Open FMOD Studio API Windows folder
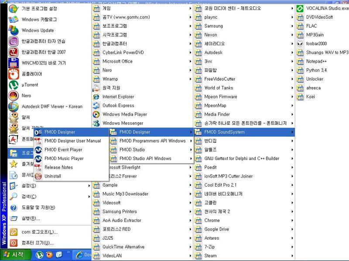349x261 pixels. click(x=151, y=158)
